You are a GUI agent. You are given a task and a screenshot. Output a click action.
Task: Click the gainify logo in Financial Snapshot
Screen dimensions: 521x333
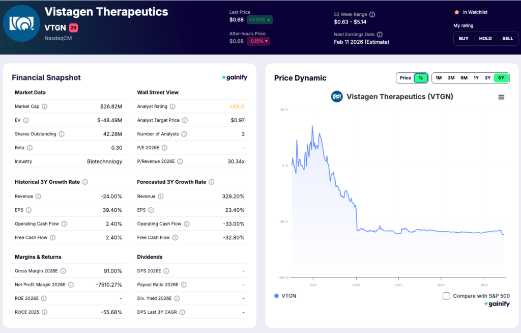point(234,77)
